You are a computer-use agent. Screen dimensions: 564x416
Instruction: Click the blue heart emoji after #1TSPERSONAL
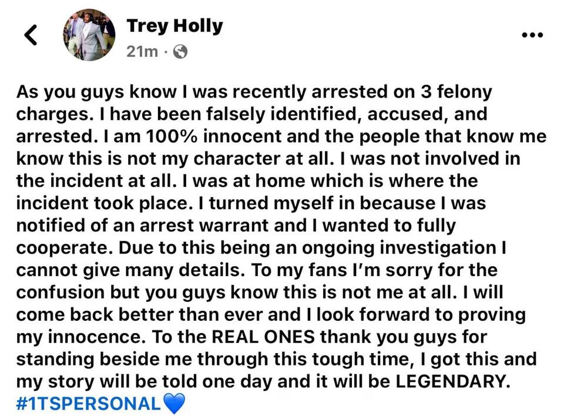coord(175,403)
